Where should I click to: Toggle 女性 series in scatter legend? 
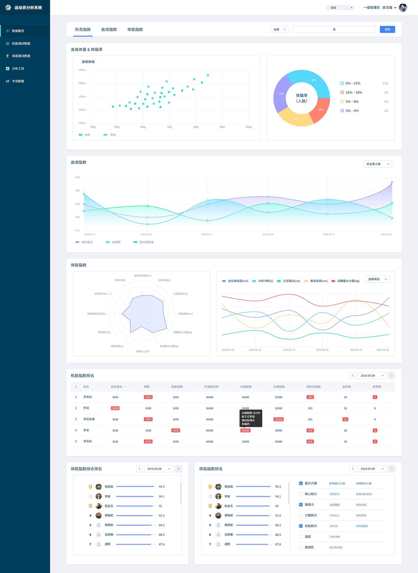tap(84, 135)
